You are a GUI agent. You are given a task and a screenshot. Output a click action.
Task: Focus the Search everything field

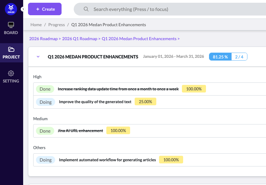tap(170, 9)
